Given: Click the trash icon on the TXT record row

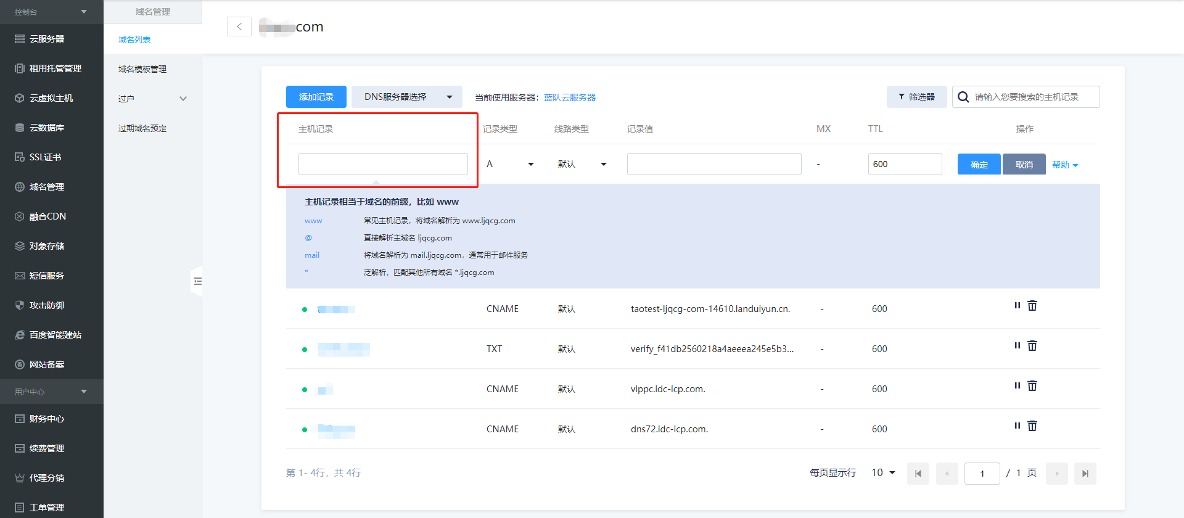Looking at the screenshot, I should pyautogui.click(x=1032, y=346).
